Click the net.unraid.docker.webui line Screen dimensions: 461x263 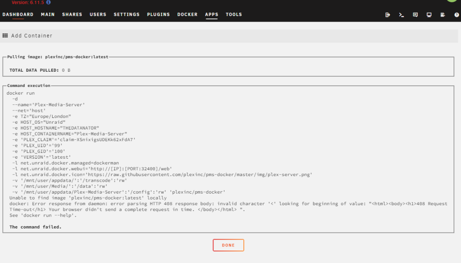click(92, 169)
